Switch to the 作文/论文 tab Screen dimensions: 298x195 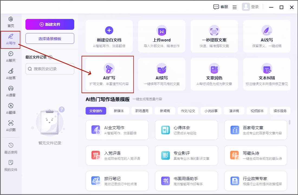(x=188, y=111)
